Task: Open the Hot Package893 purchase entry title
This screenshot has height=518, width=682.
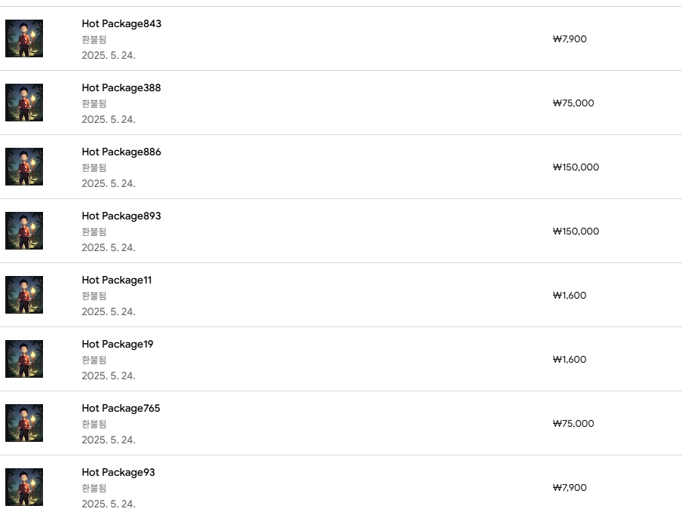Action: click(121, 216)
